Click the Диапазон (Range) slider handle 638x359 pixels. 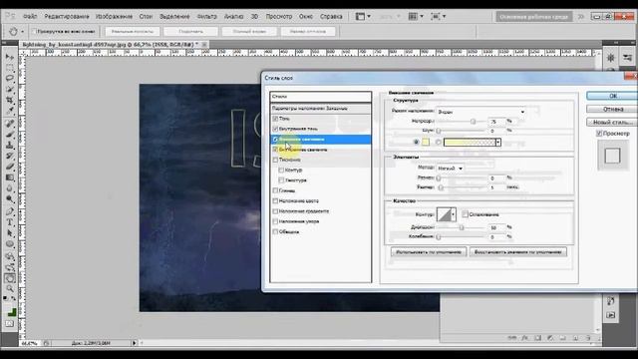point(462,228)
